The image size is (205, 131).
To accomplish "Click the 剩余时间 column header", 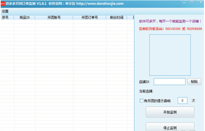I will point(117,17).
